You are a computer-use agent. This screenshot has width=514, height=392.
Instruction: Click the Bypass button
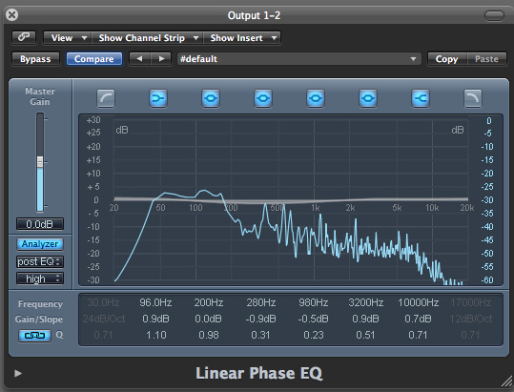(x=35, y=59)
